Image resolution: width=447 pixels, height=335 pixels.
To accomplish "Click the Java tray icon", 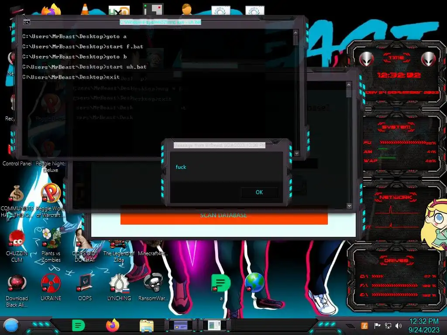I will click(x=364, y=325).
